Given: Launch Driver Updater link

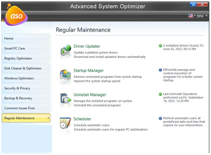Looking at the screenshot, I should (x=87, y=46).
